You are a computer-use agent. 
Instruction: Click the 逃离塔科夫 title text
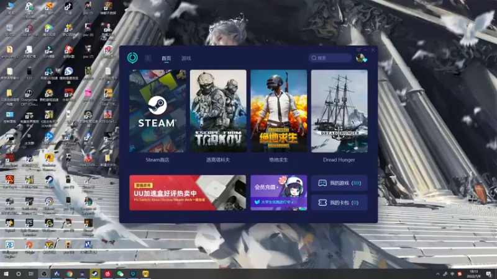click(x=218, y=160)
